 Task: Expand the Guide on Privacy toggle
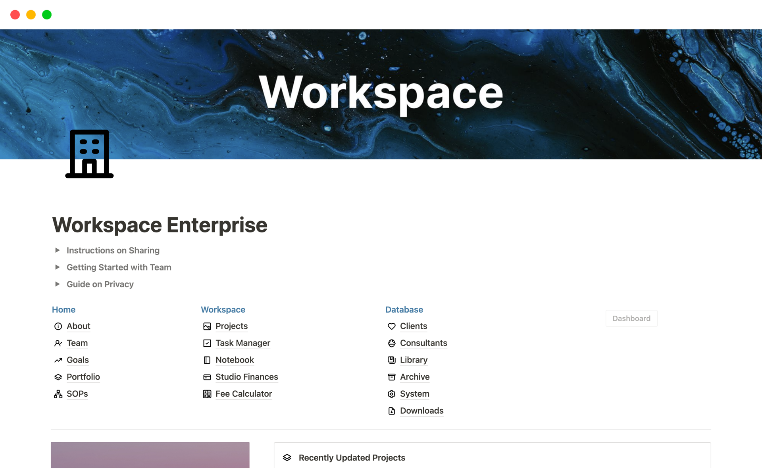point(58,284)
